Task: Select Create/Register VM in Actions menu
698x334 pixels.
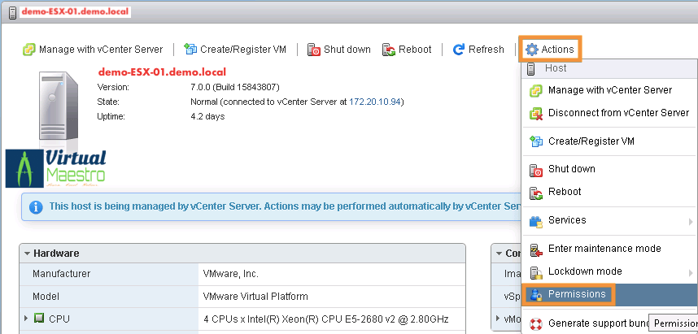Action: click(591, 141)
